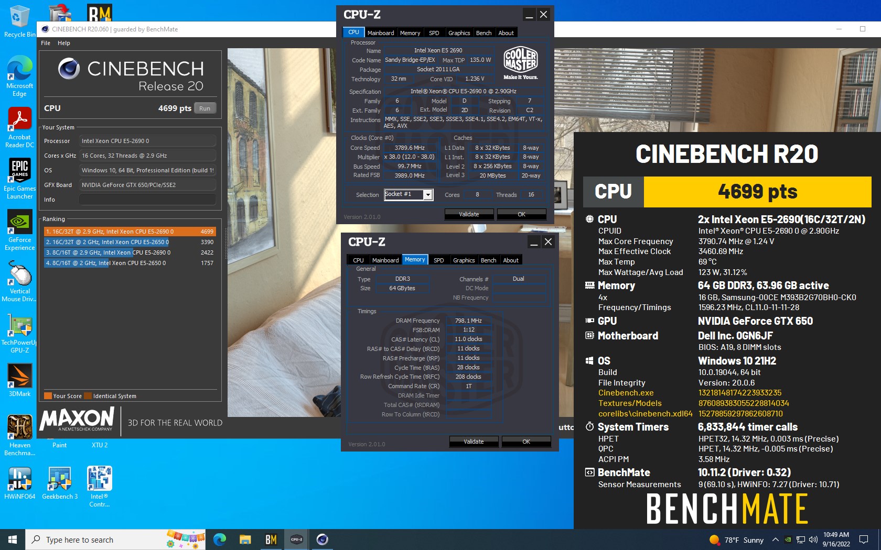Viewport: 881px width, 550px height.
Task: Show hidden system tray icons
Action: pos(775,540)
